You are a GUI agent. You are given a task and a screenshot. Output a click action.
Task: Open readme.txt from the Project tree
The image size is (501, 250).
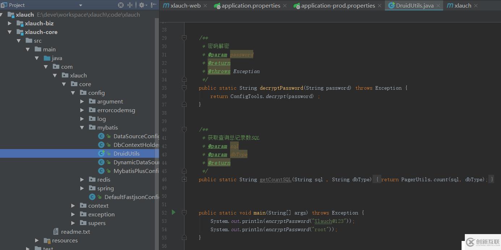point(76,232)
